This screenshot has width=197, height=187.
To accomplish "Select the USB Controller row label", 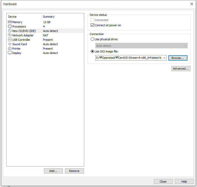I will pyautogui.click(x=21, y=40).
